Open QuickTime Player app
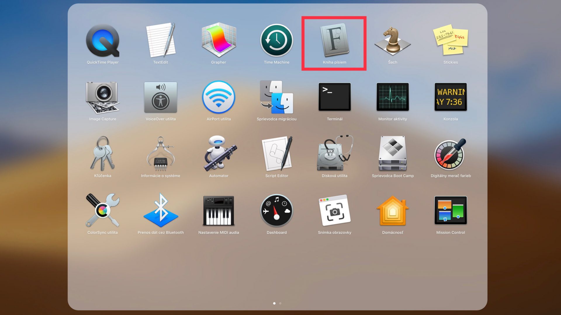561x315 pixels. 103,41
